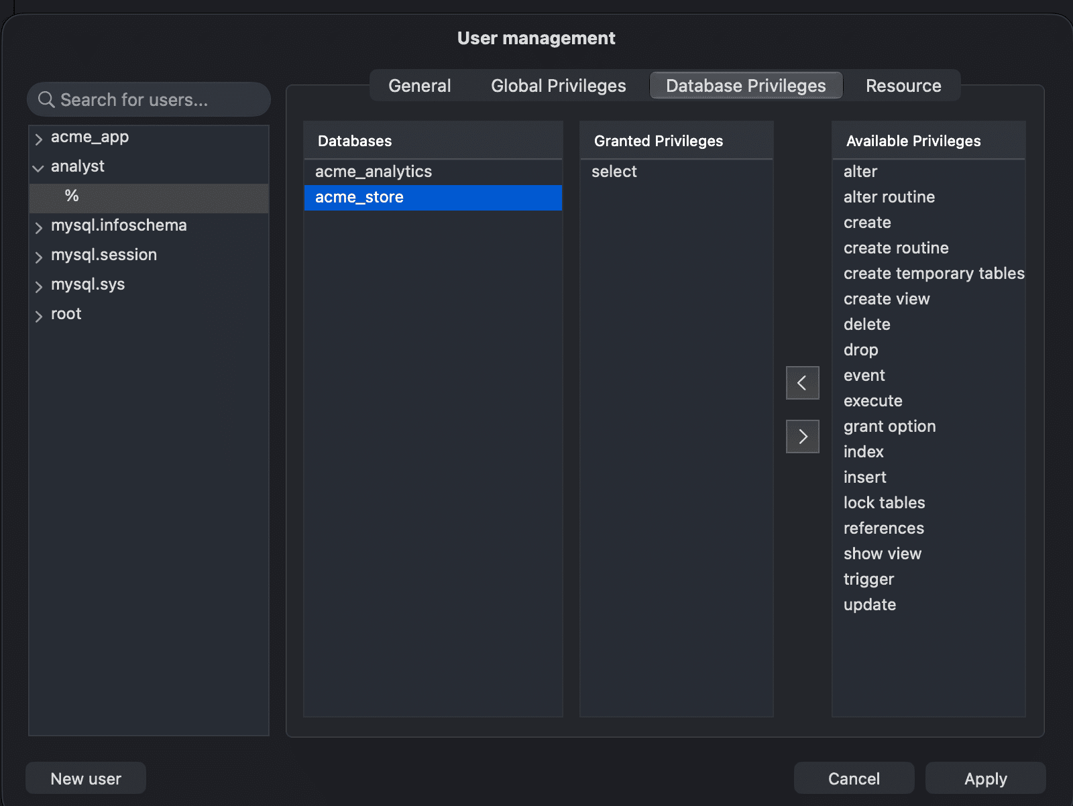
Task: Switch to the General tab
Action: [420, 86]
